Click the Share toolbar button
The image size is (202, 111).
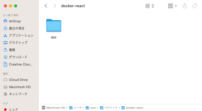click(185, 6)
